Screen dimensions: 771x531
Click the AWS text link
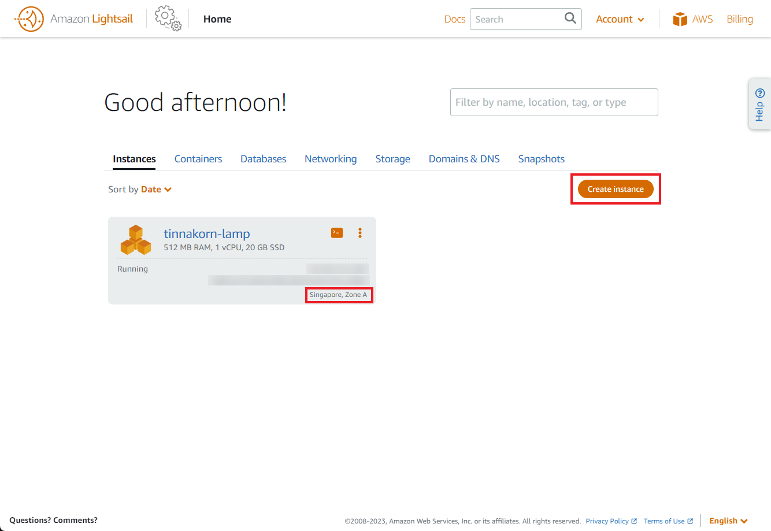[x=702, y=19]
